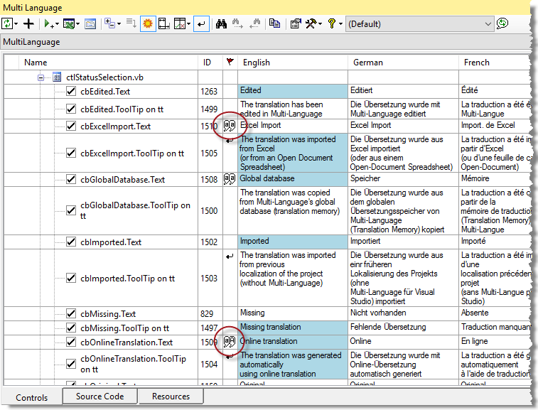
Task: Toggle the cbMissing.Text checkbox
Action: 71,313
